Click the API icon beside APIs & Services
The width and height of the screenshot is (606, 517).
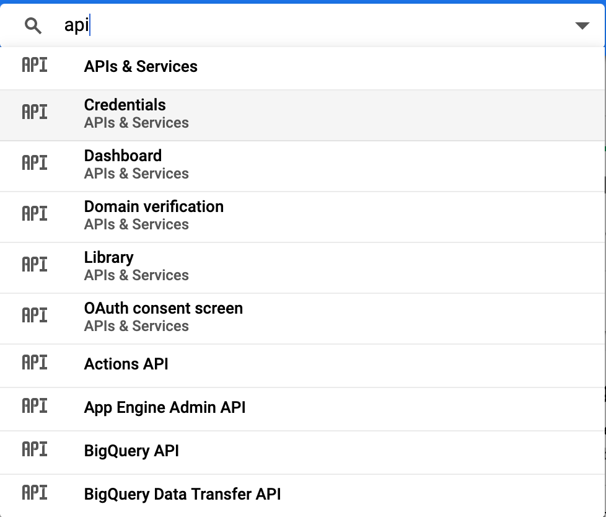tap(35, 65)
